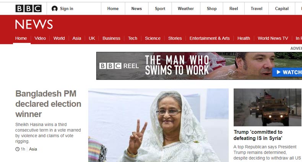Viewport: 302px width, 162px height.
Task: Select the World tab in news navigation
Action: click(x=59, y=38)
